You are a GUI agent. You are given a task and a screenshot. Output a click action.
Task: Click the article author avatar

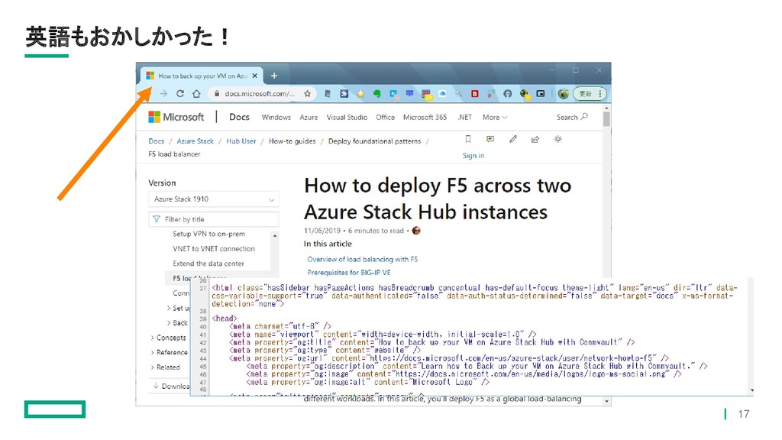(416, 231)
